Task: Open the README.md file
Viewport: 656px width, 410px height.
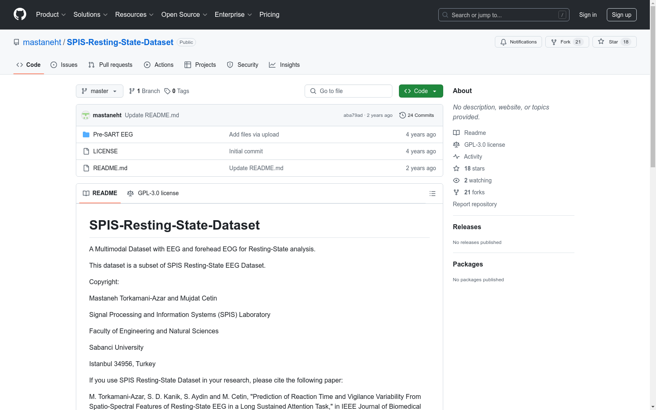Action: click(x=110, y=168)
